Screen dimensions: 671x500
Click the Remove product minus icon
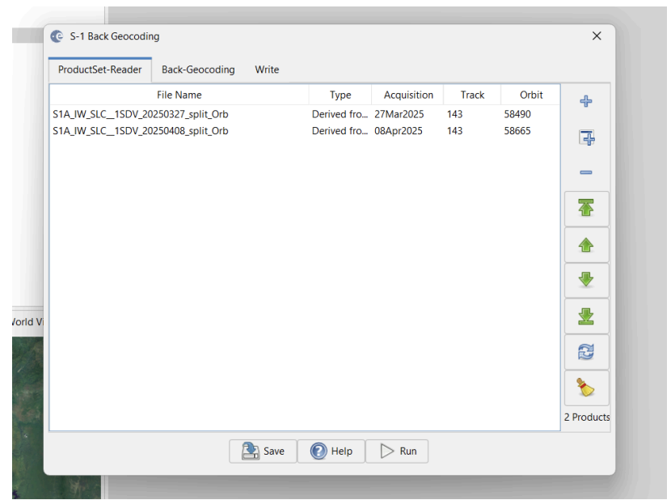pyautogui.click(x=586, y=172)
